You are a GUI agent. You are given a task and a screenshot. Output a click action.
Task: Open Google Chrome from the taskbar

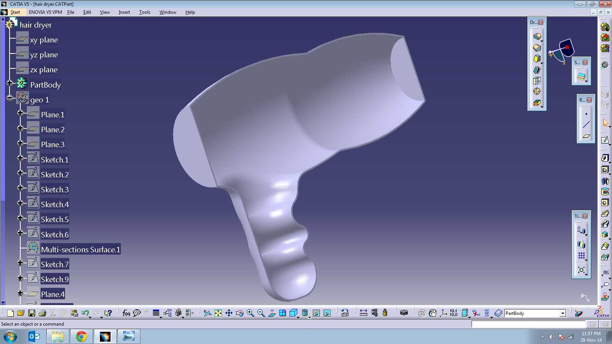[x=81, y=336]
